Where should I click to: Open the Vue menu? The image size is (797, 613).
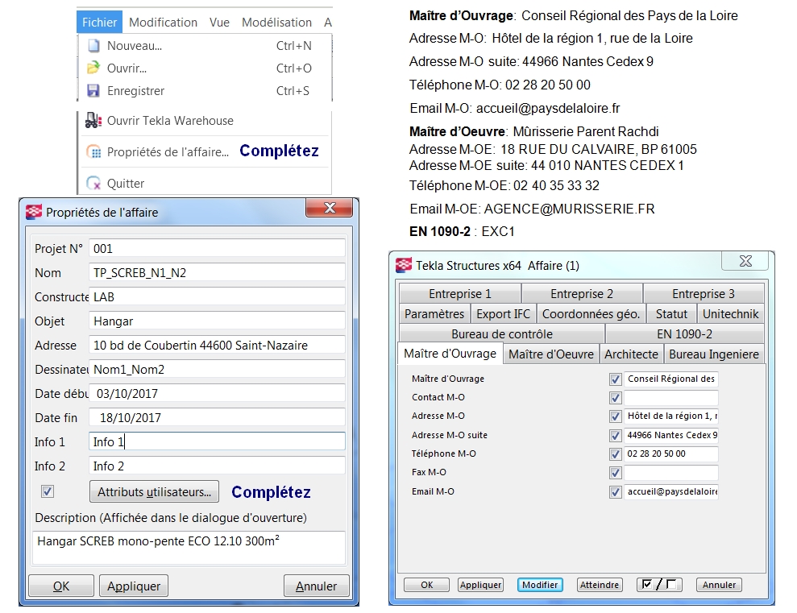pyautogui.click(x=219, y=23)
